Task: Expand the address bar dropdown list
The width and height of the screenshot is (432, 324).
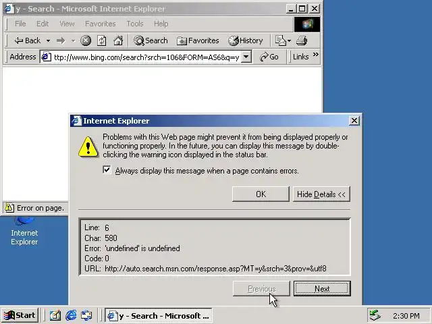Action: pyautogui.click(x=246, y=57)
